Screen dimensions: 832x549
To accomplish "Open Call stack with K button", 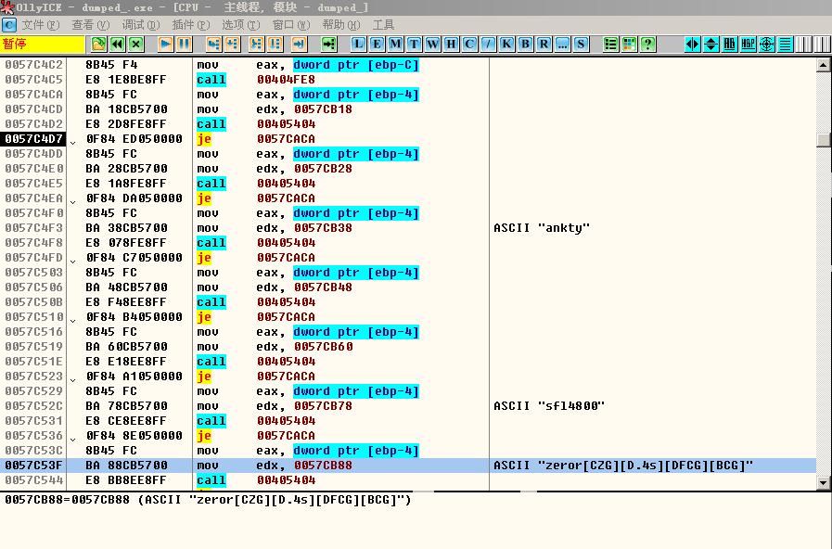I will 506,44.
